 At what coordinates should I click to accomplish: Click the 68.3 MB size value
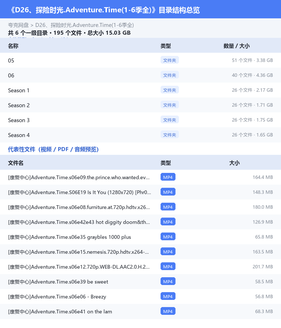(x=264, y=311)
